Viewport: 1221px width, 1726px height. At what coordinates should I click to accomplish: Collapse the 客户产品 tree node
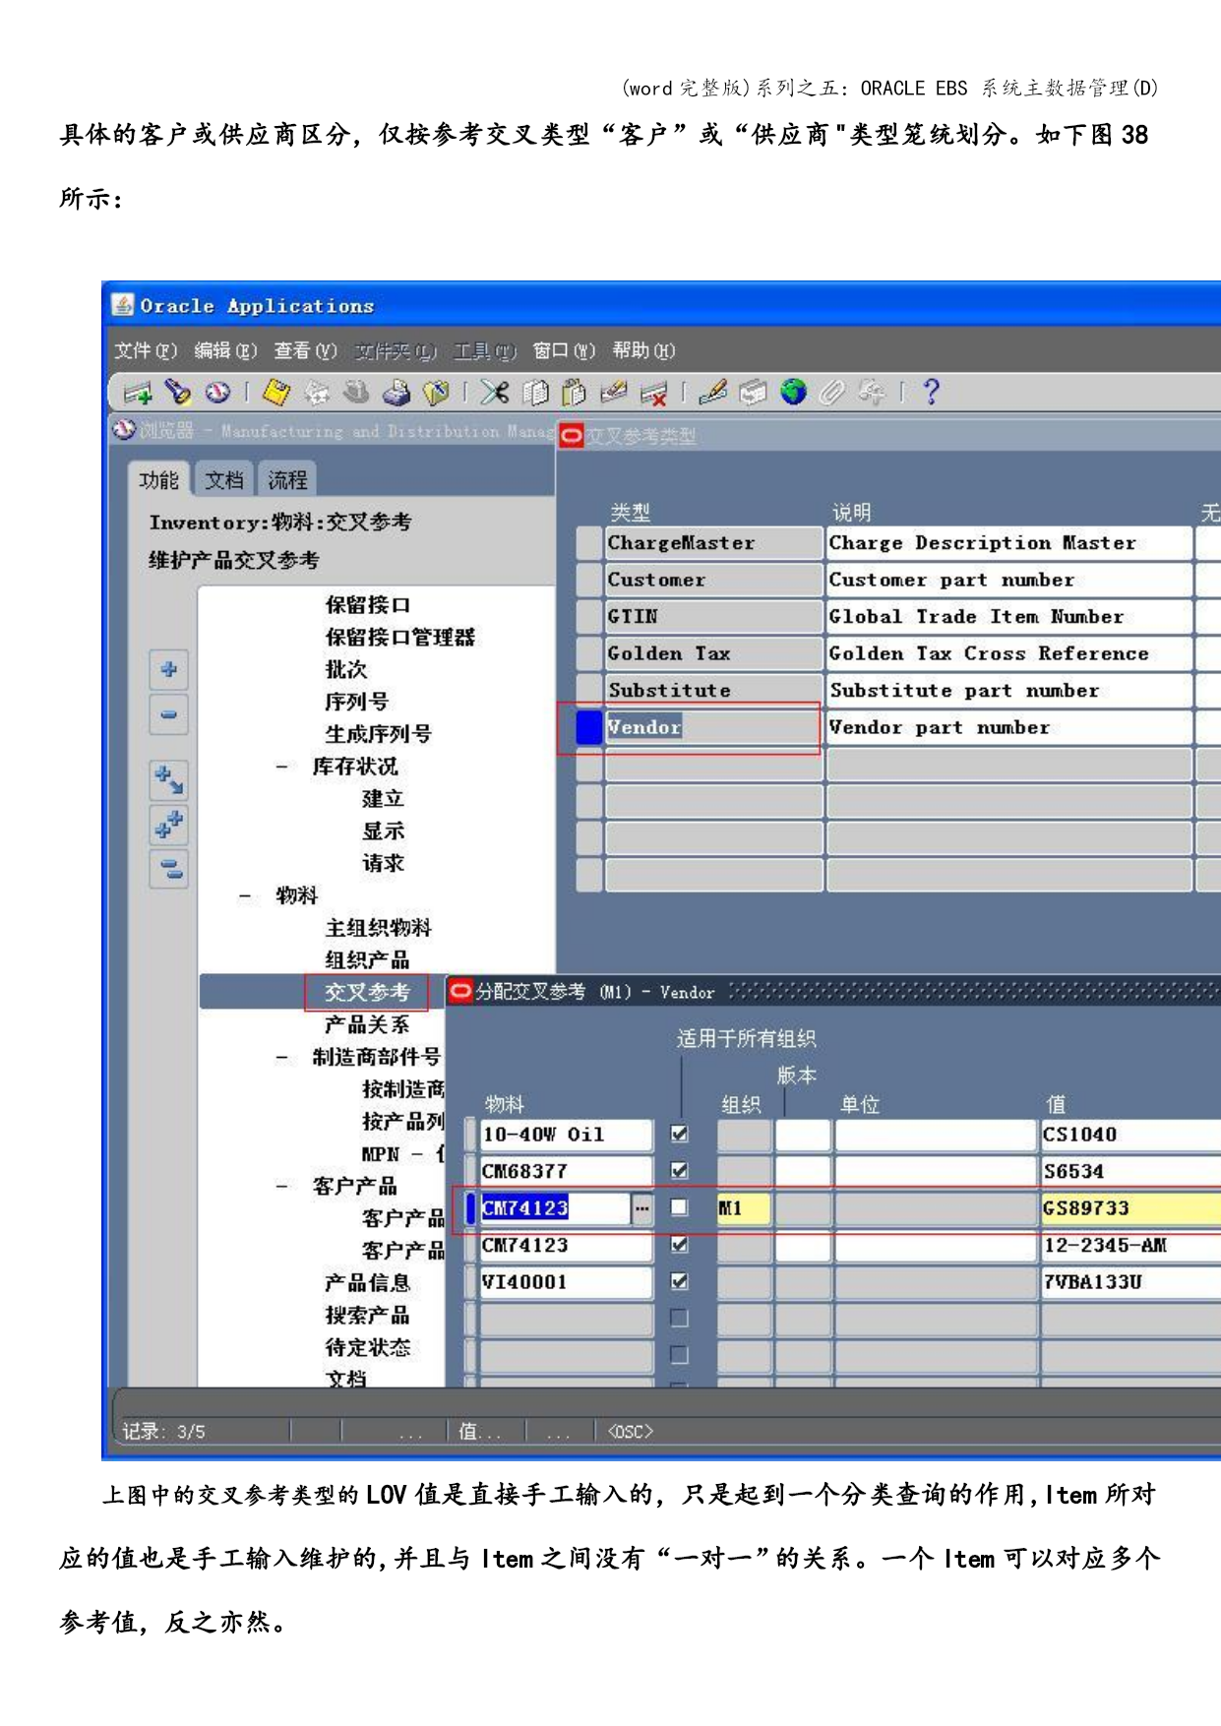coord(283,1187)
